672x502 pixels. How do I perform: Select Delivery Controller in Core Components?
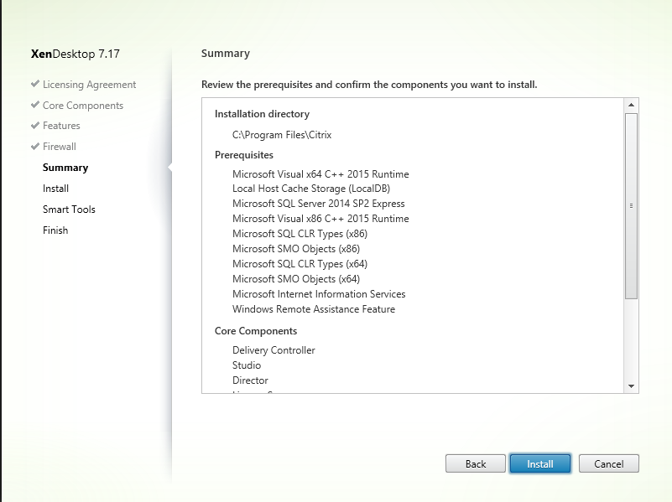[273, 350]
